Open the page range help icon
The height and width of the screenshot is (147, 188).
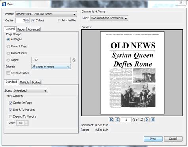74,60
